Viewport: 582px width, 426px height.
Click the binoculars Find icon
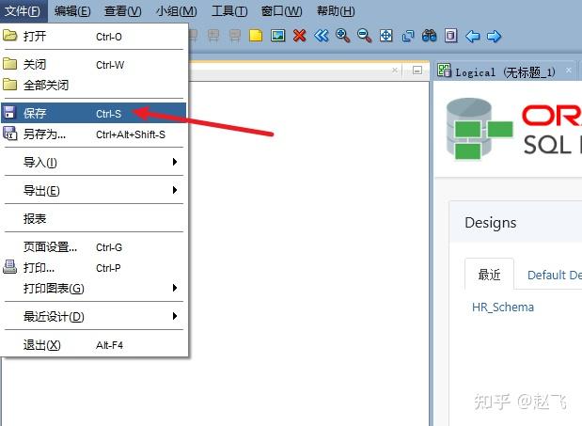(x=429, y=36)
